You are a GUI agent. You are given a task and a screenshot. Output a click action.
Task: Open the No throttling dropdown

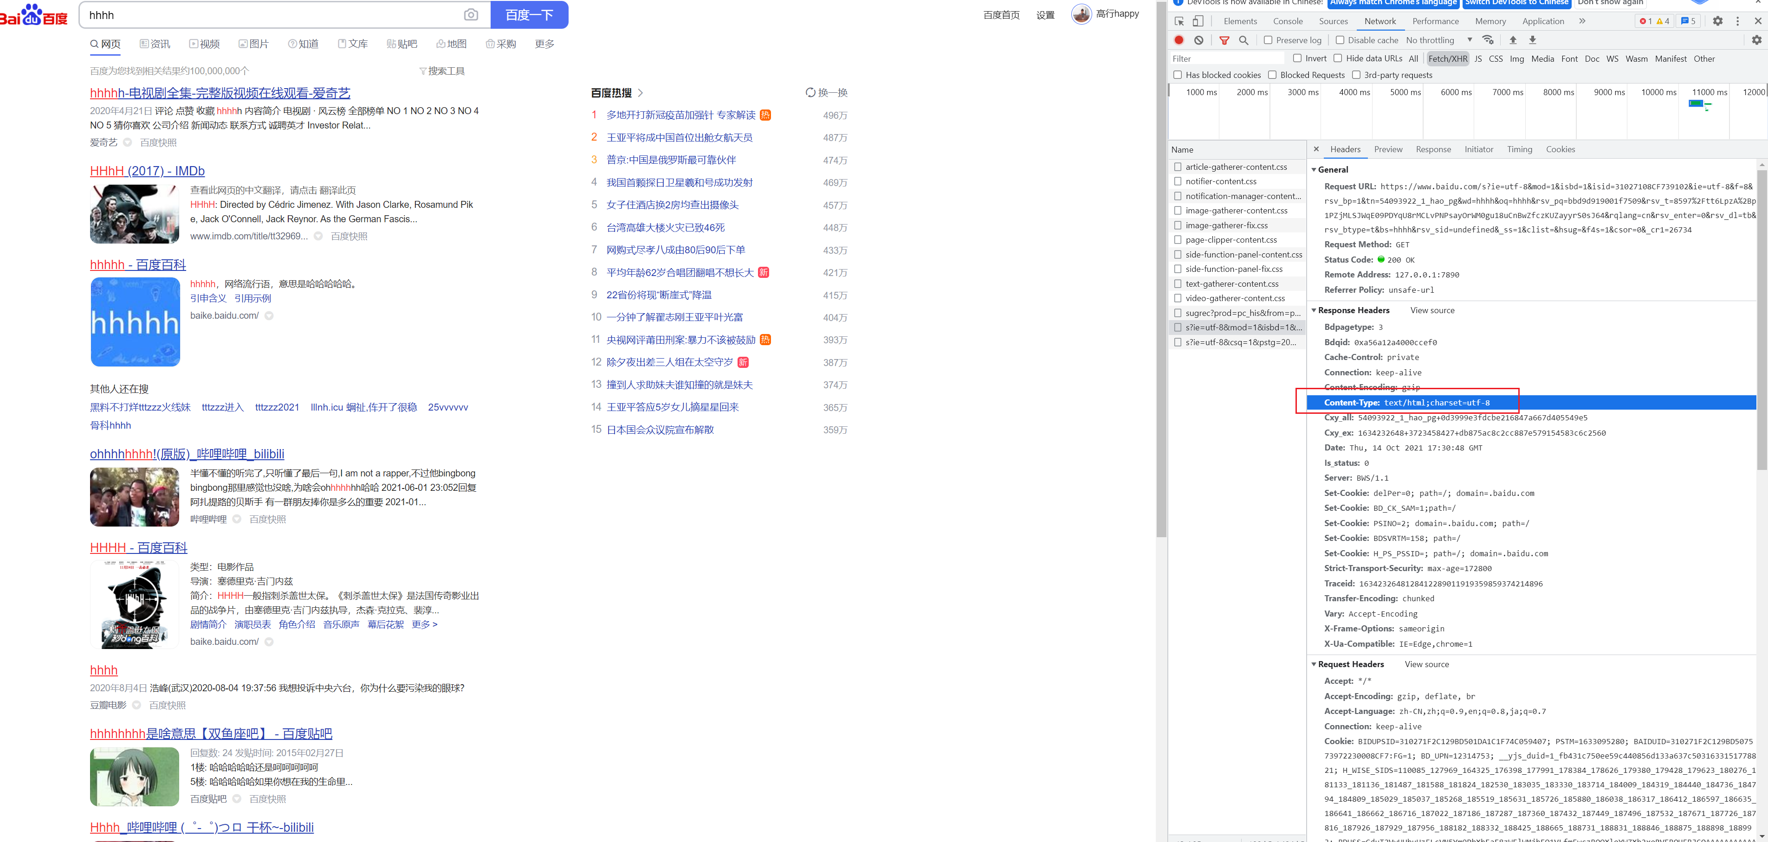(x=1439, y=40)
